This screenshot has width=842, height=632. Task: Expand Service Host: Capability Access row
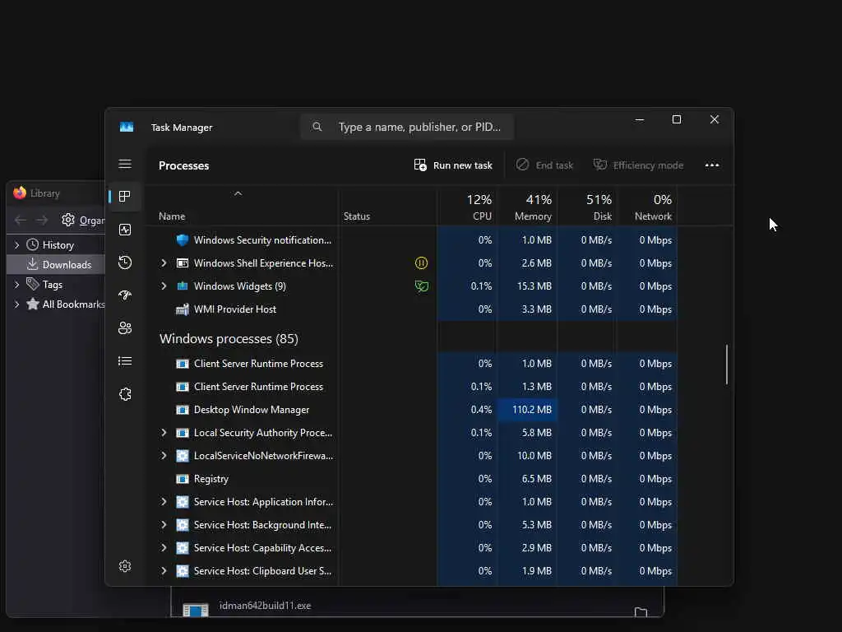click(164, 547)
